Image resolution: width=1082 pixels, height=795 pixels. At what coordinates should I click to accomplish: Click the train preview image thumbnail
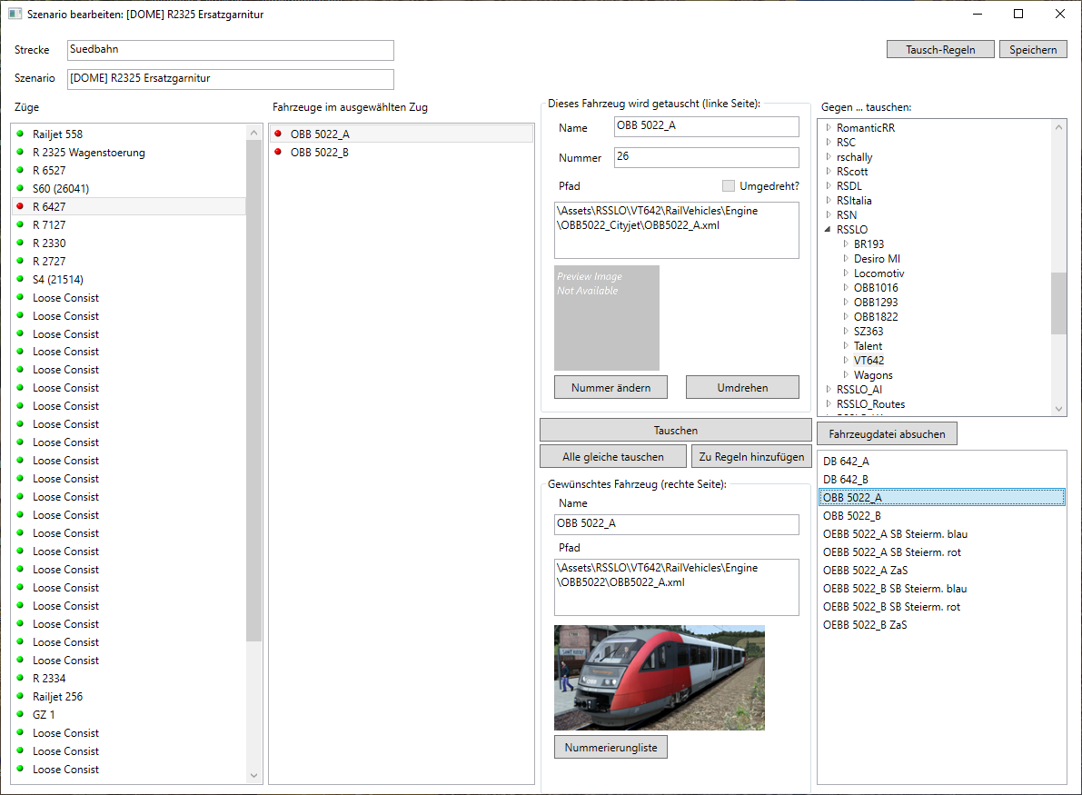coord(659,677)
